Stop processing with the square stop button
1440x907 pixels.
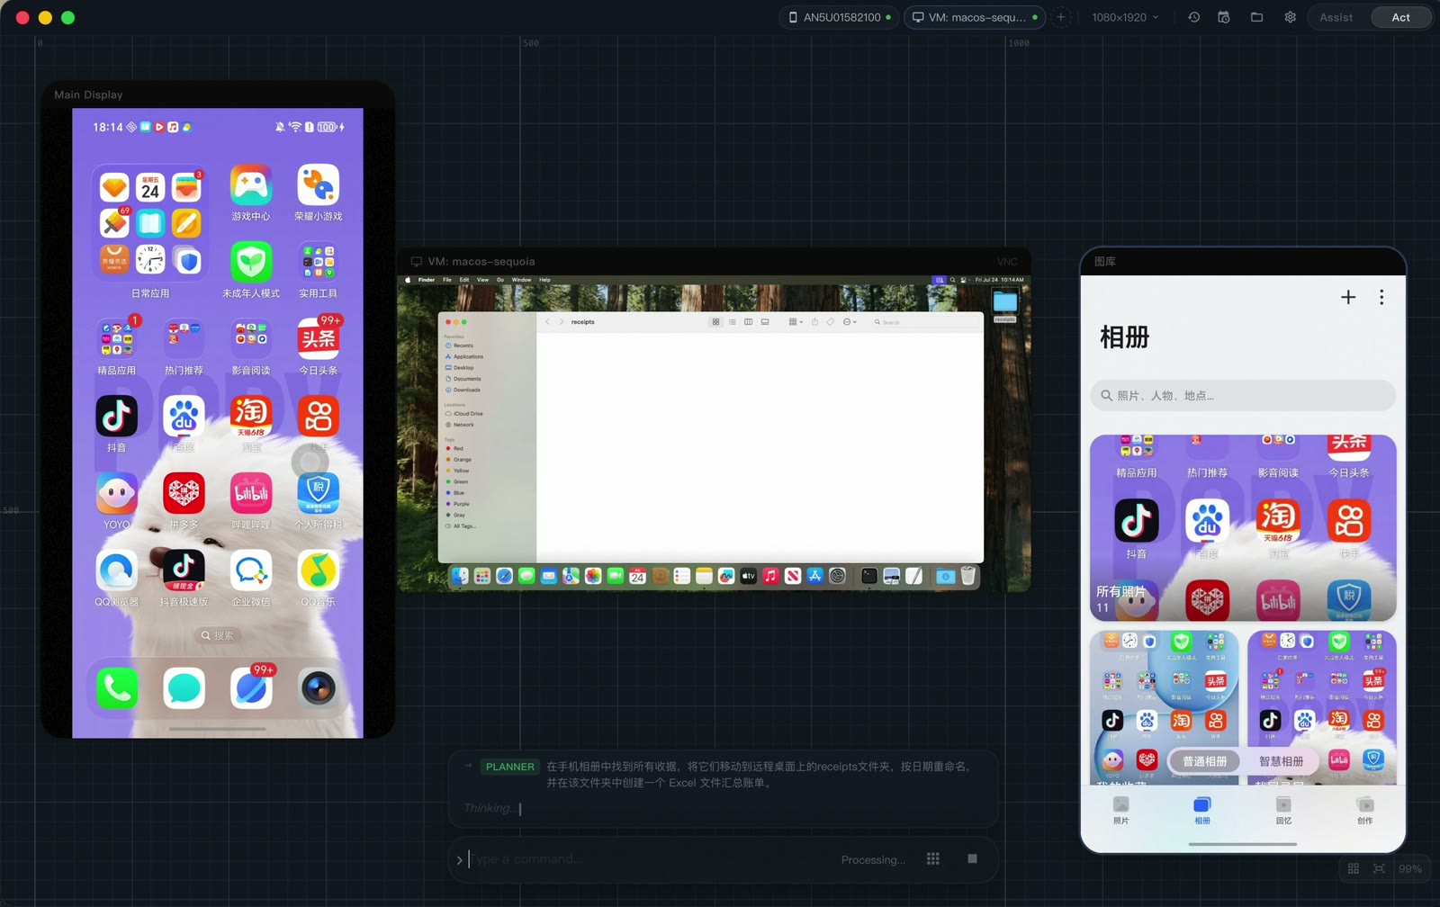point(972,858)
